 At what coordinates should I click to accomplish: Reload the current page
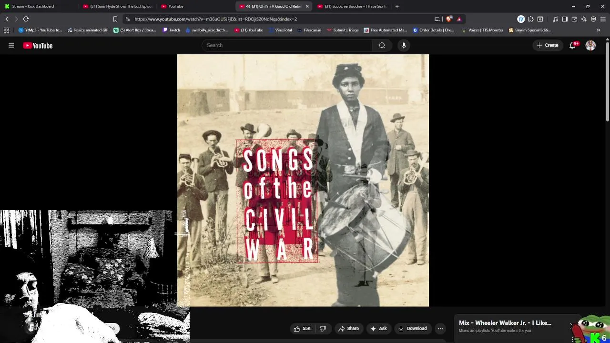click(x=26, y=19)
